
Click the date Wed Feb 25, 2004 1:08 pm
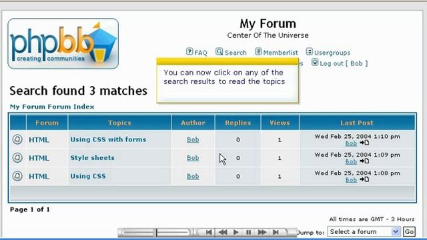pyautogui.click(x=358, y=173)
